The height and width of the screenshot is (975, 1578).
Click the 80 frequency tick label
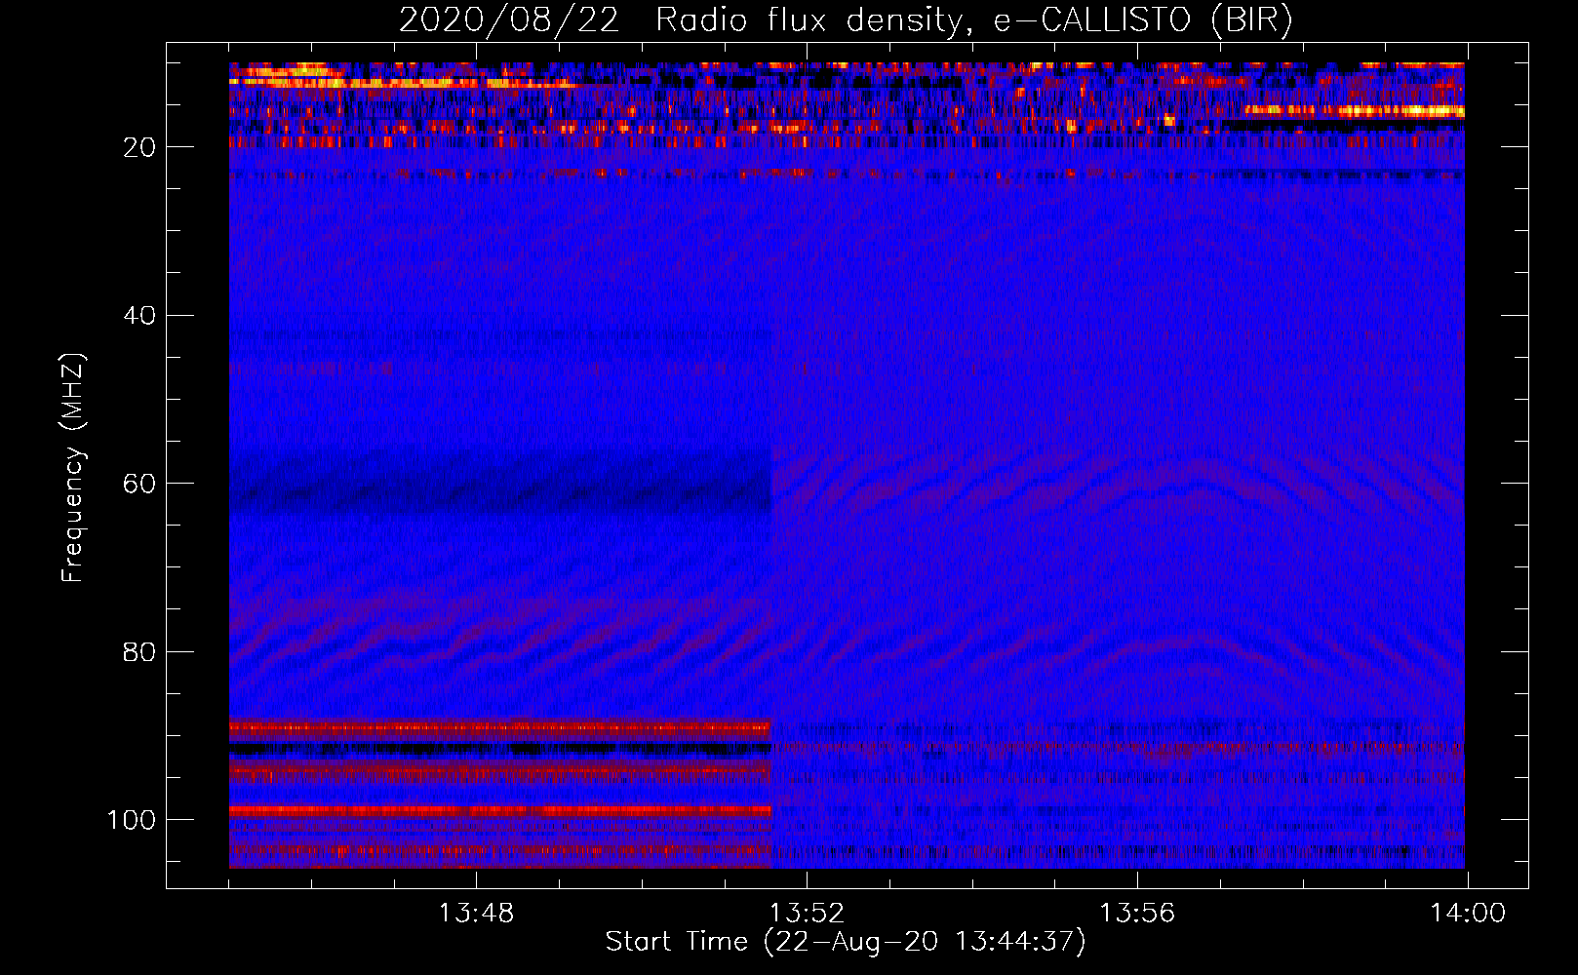[139, 651]
